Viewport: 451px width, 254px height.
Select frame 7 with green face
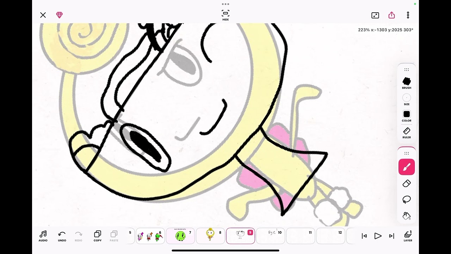180,236
